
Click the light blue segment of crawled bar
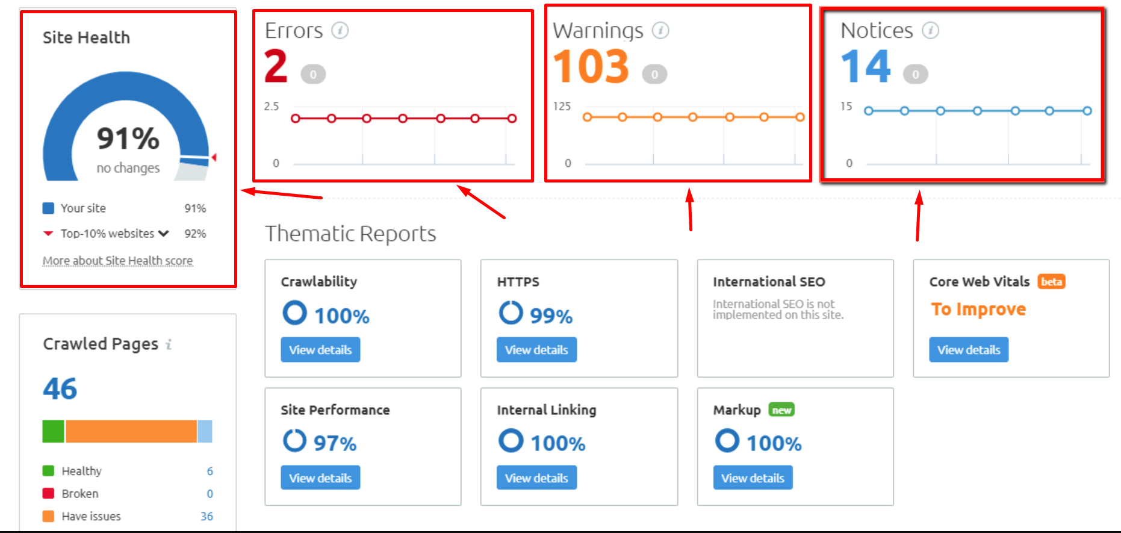tap(205, 431)
